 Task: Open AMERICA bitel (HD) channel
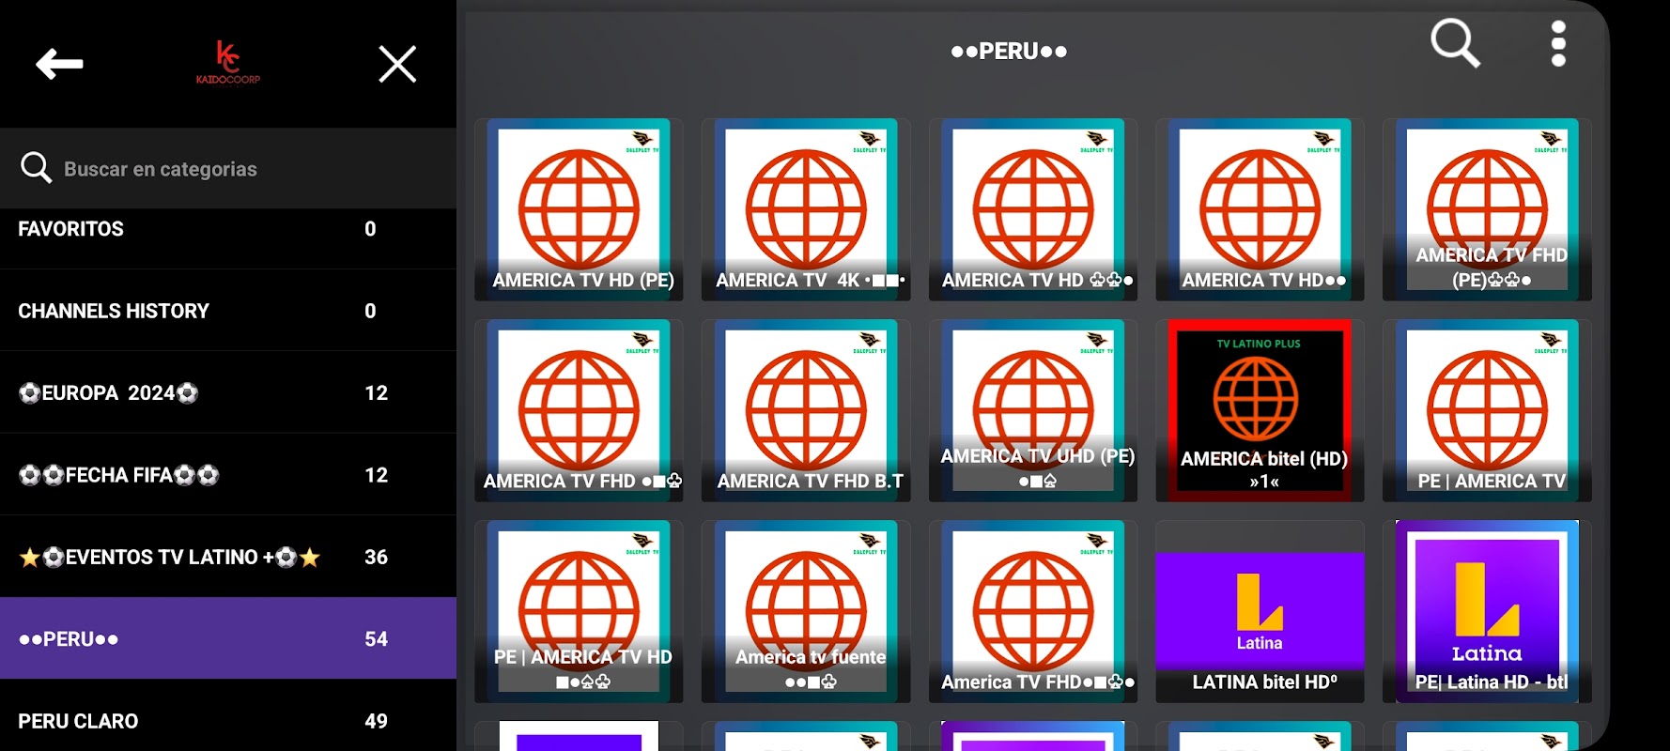pos(1260,410)
